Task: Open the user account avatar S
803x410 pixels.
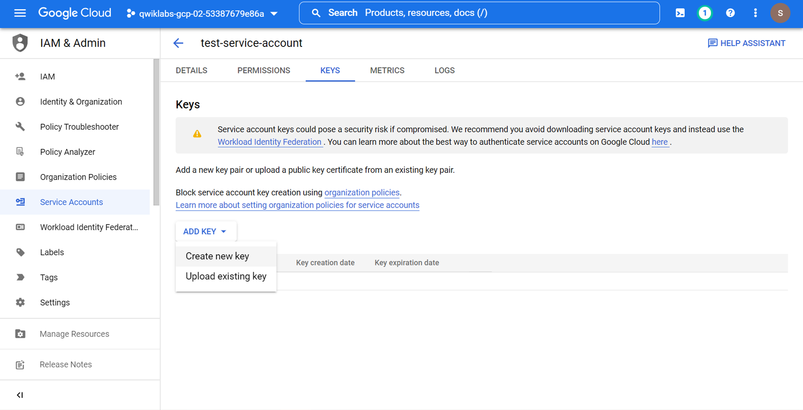Action: tap(780, 13)
